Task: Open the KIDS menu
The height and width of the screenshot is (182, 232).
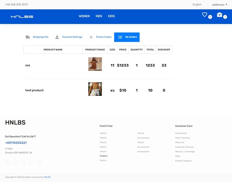Action: pyautogui.click(x=111, y=16)
